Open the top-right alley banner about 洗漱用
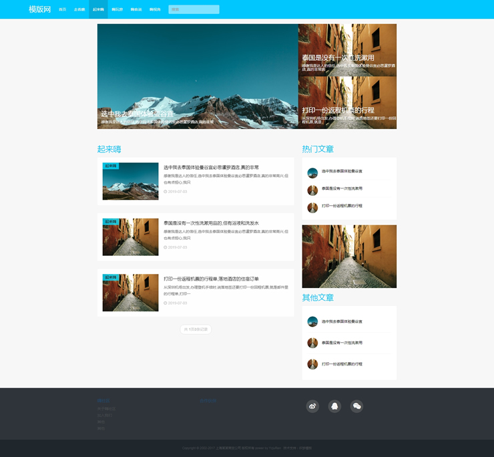The width and height of the screenshot is (494, 457). [347, 49]
